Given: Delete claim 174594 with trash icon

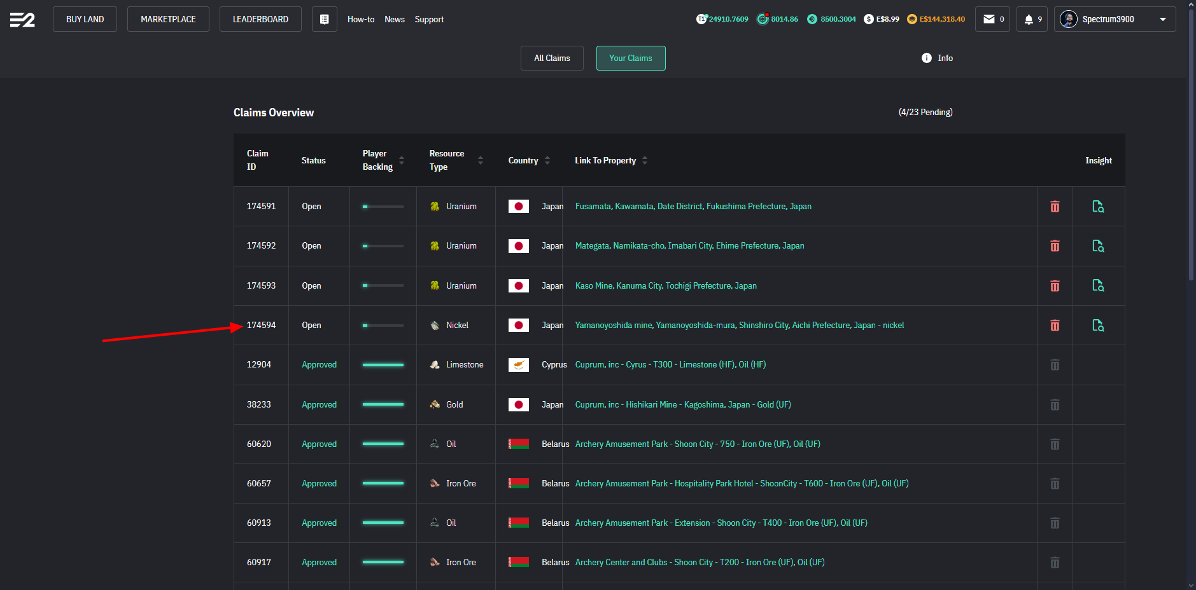Looking at the screenshot, I should [x=1054, y=326].
